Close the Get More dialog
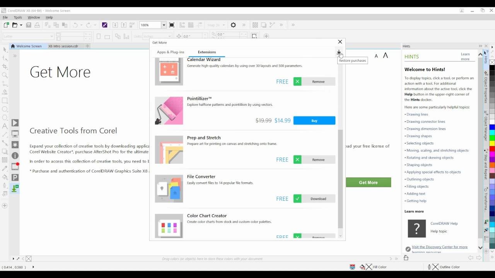 pyautogui.click(x=340, y=42)
